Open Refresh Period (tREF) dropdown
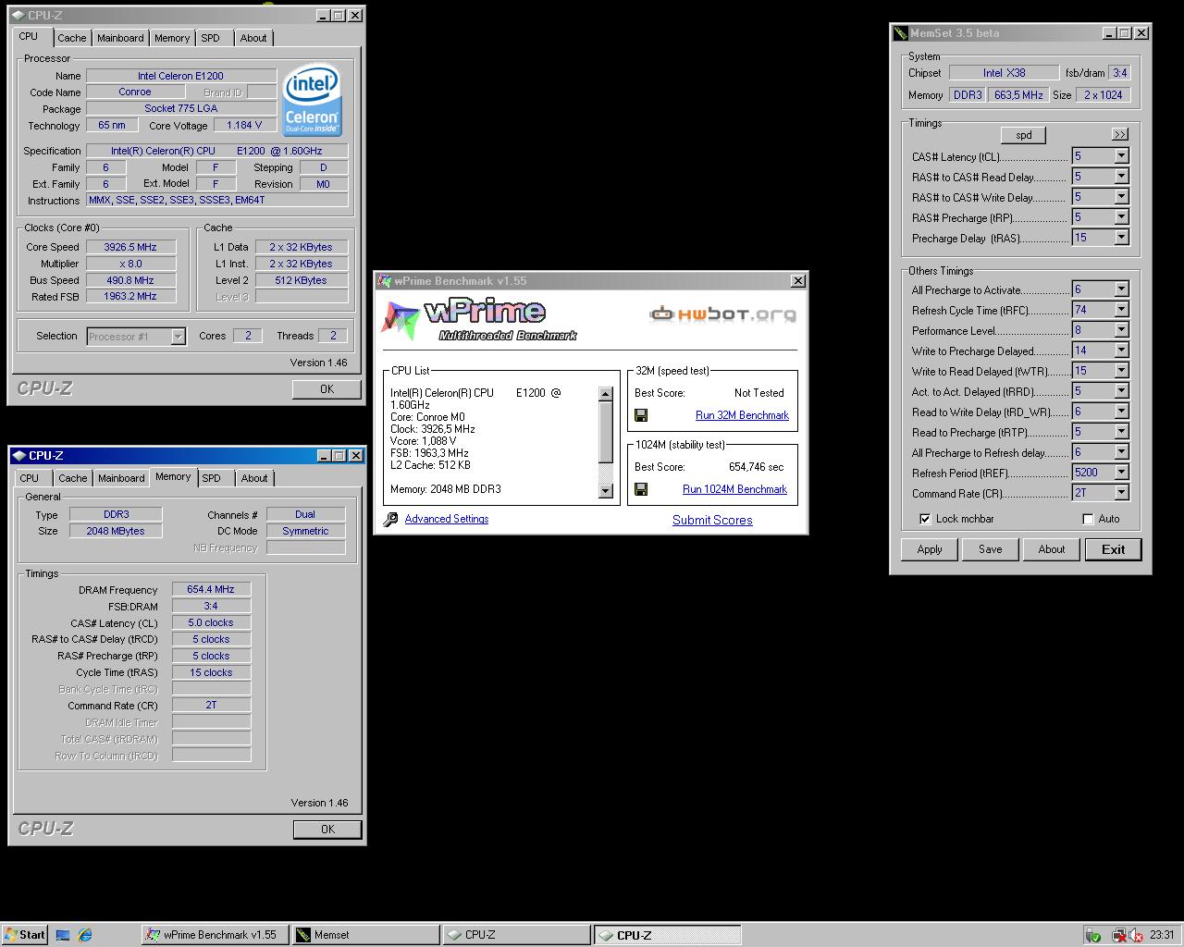Viewport: 1184px width, 947px height. click(x=1121, y=473)
